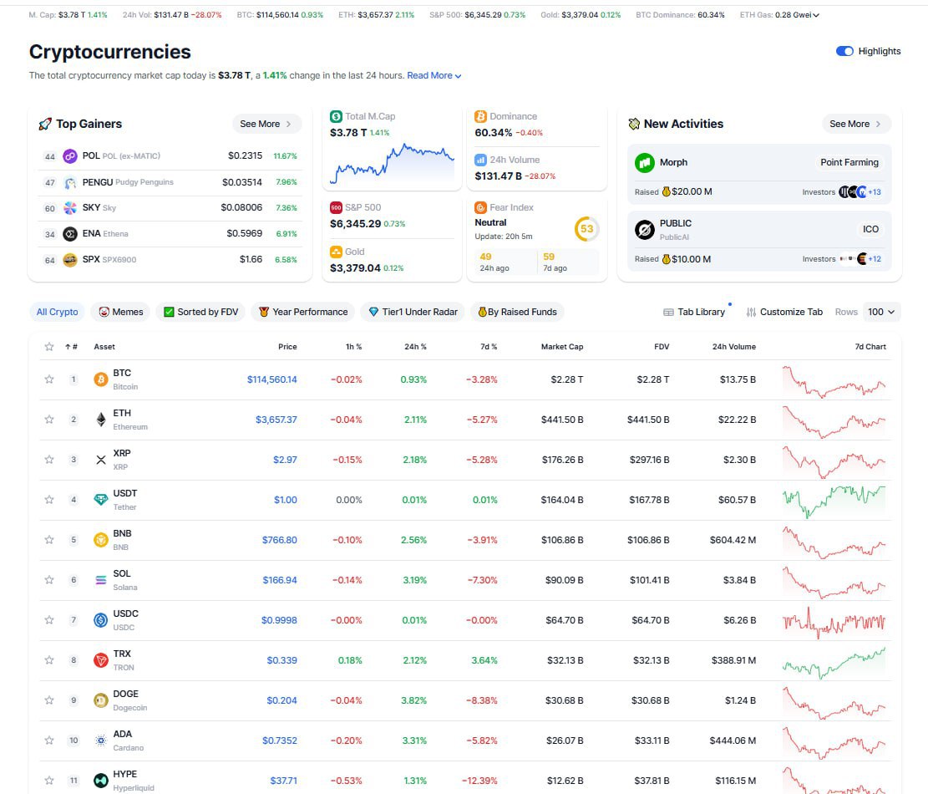Click the Fear Index icon

coord(480,208)
